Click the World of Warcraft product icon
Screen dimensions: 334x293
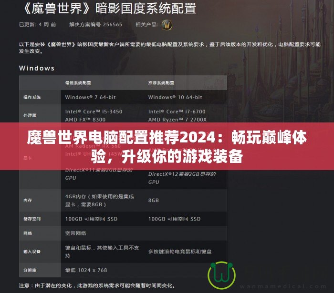(167, 25)
